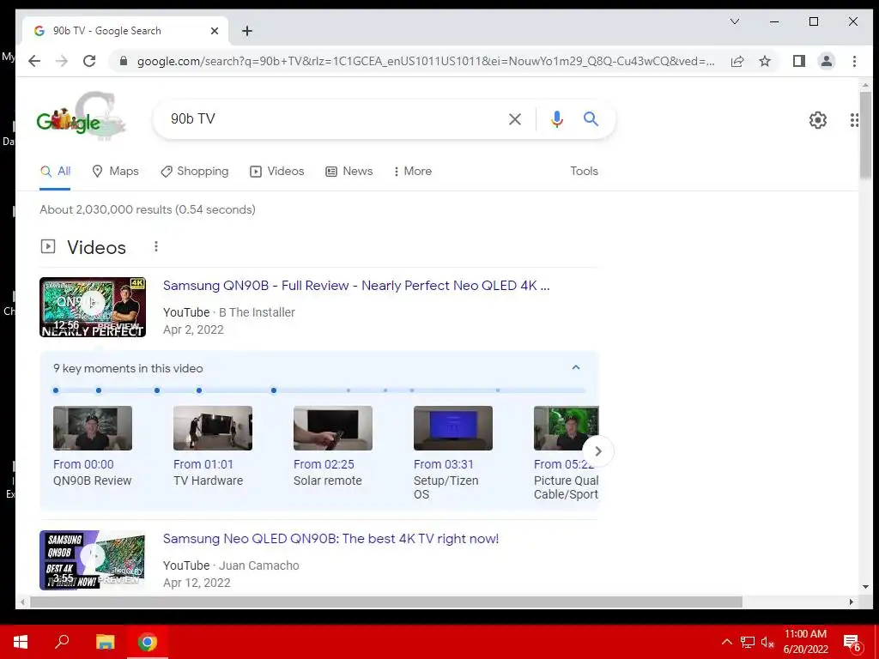The width and height of the screenshot is (879, 659).
Task: Click From 02:25 timestamp link
Action: 324,464
